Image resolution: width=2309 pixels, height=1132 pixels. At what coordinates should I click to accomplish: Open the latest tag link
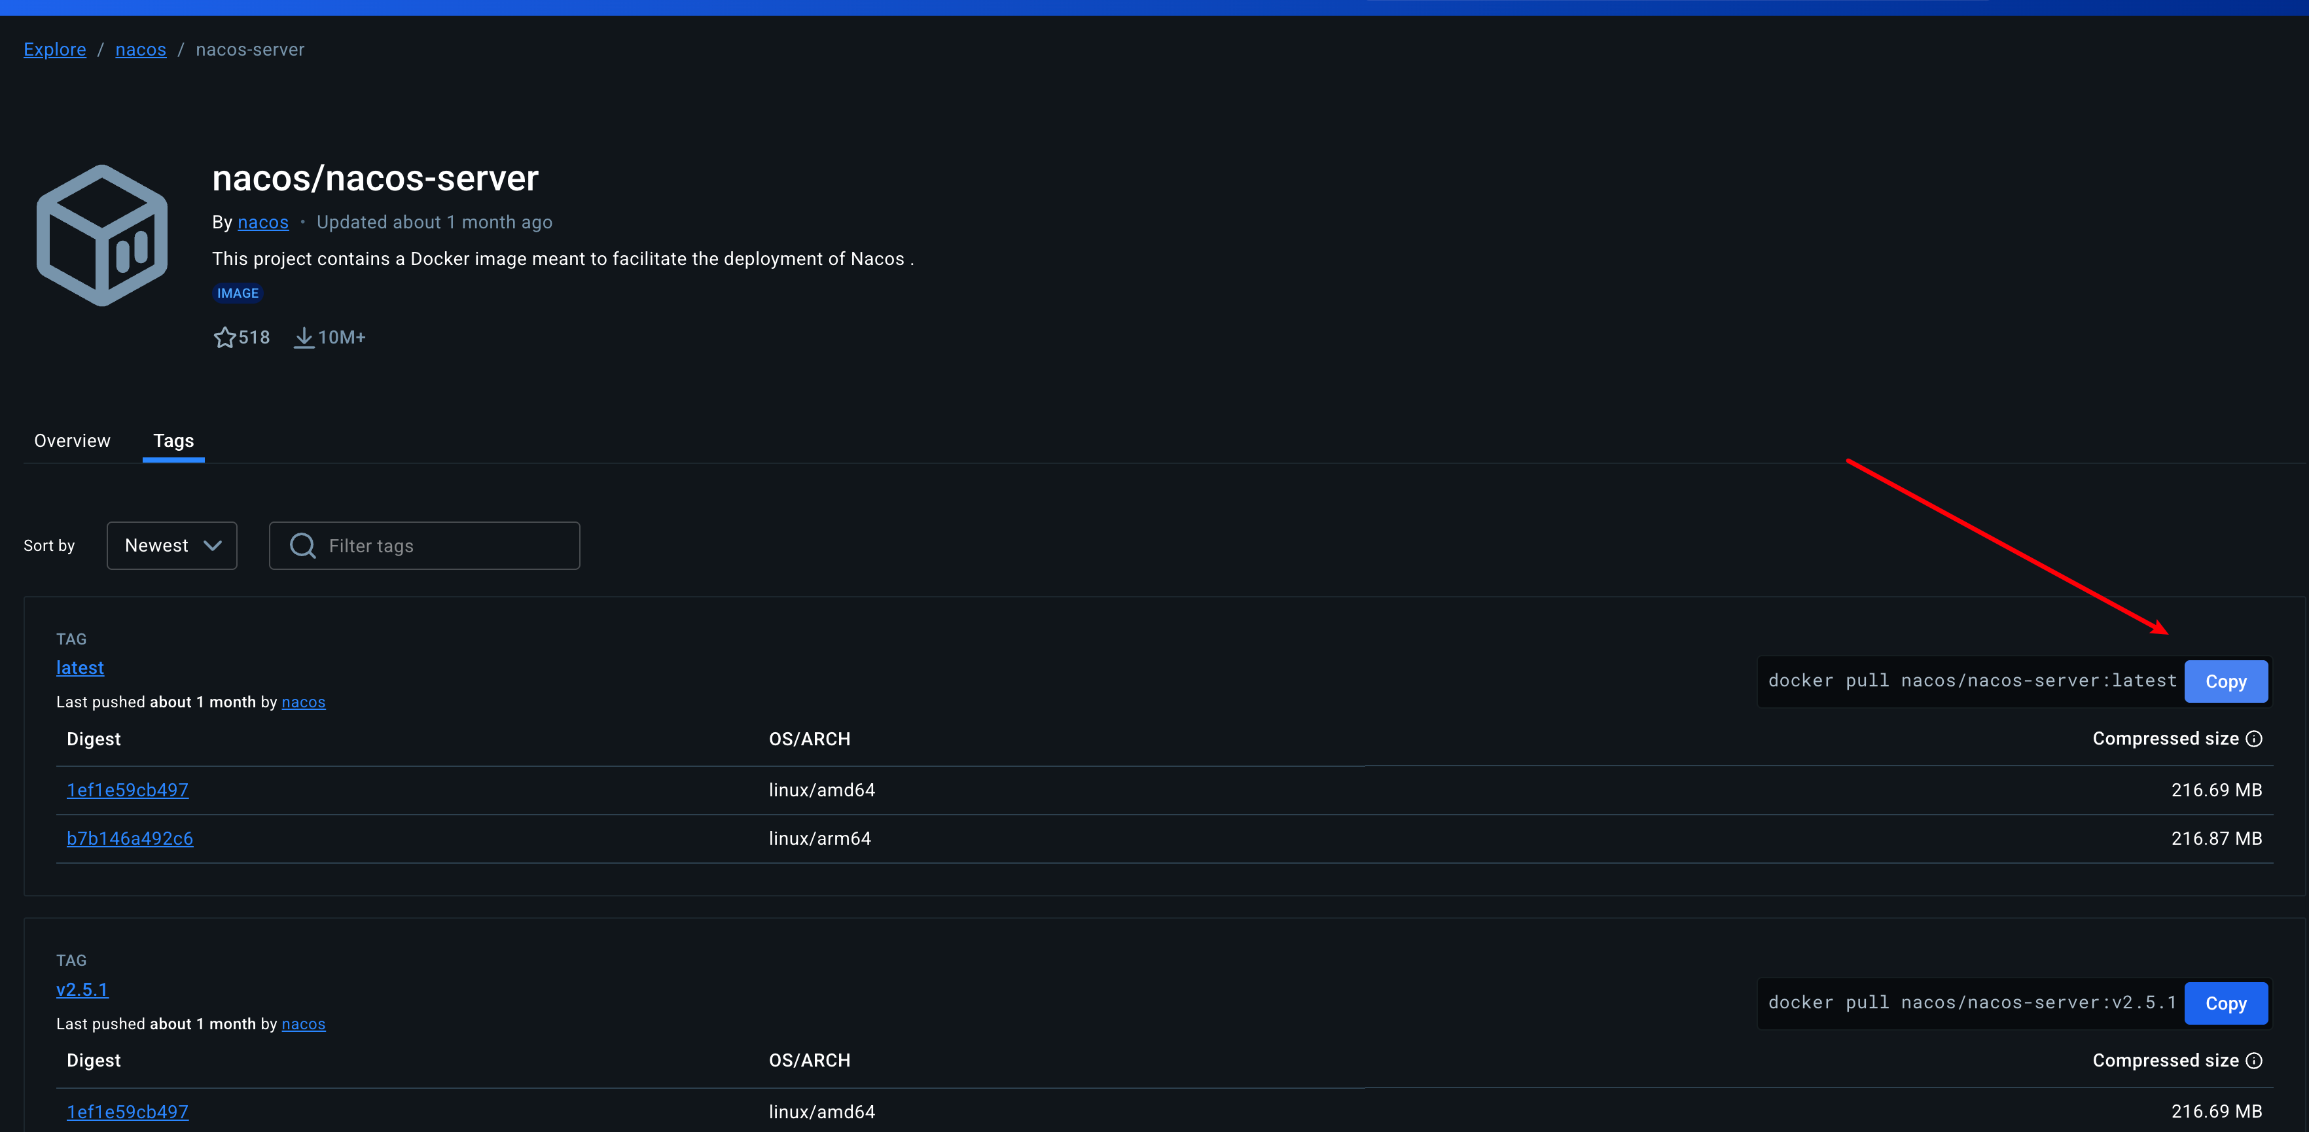click(80, 667)
